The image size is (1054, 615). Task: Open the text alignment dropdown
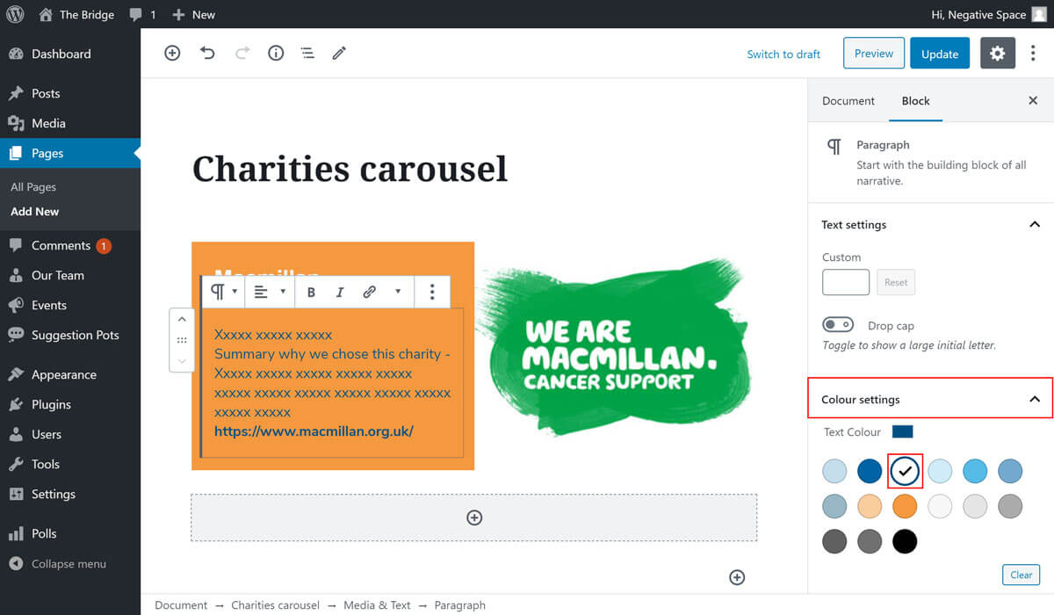269,293
